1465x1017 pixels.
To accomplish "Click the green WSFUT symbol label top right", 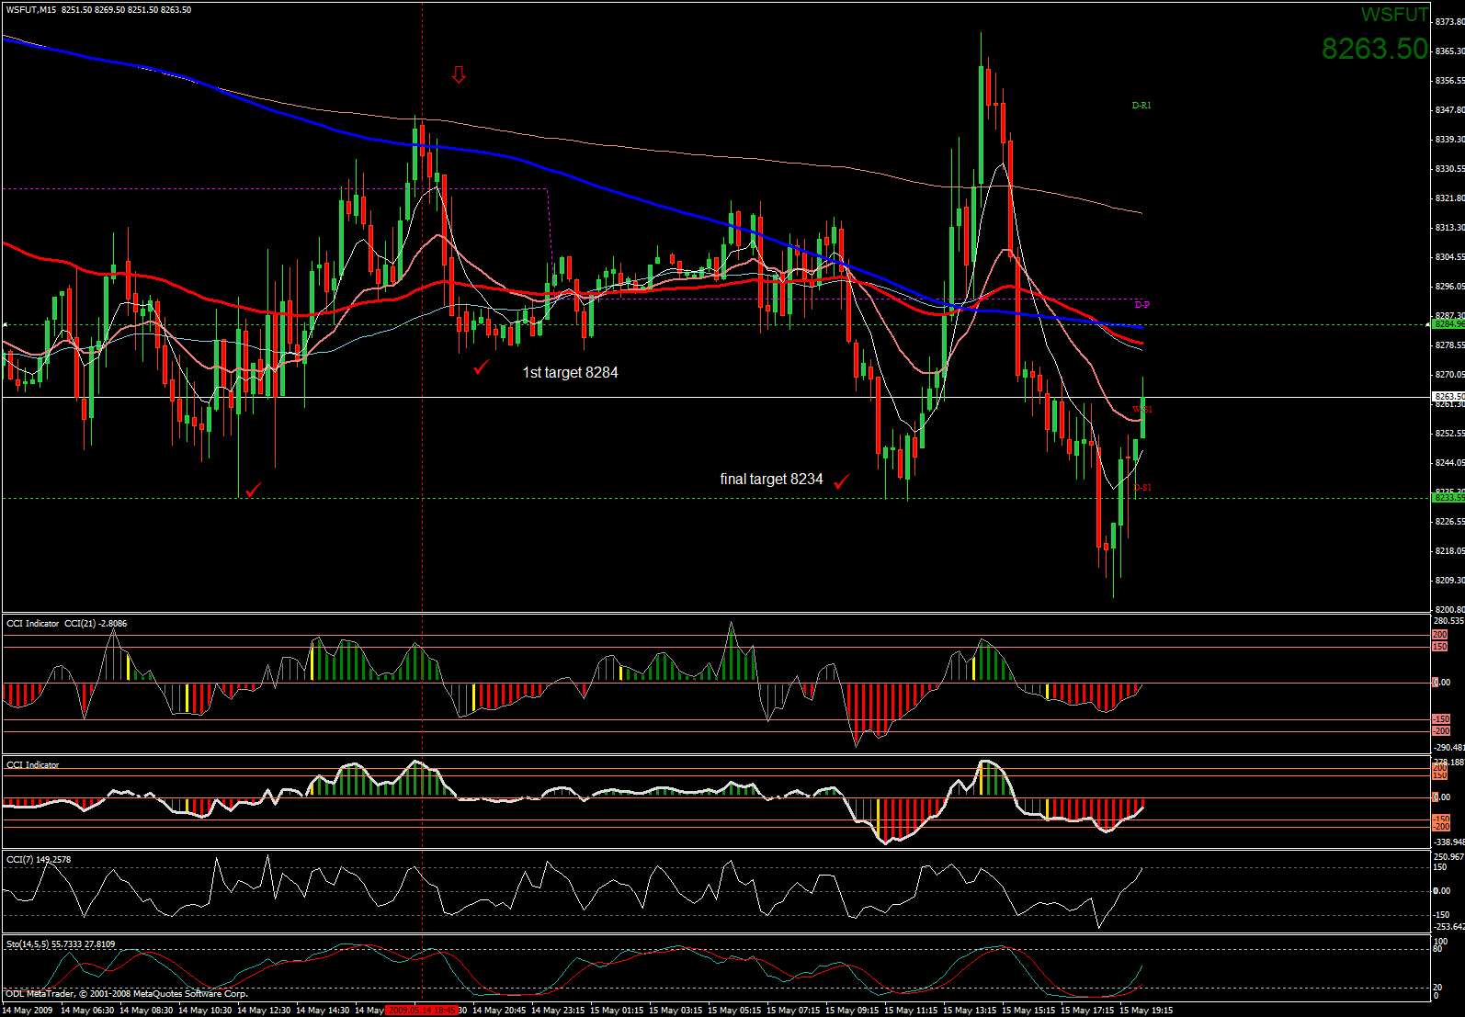I will tap(1394, 15).
